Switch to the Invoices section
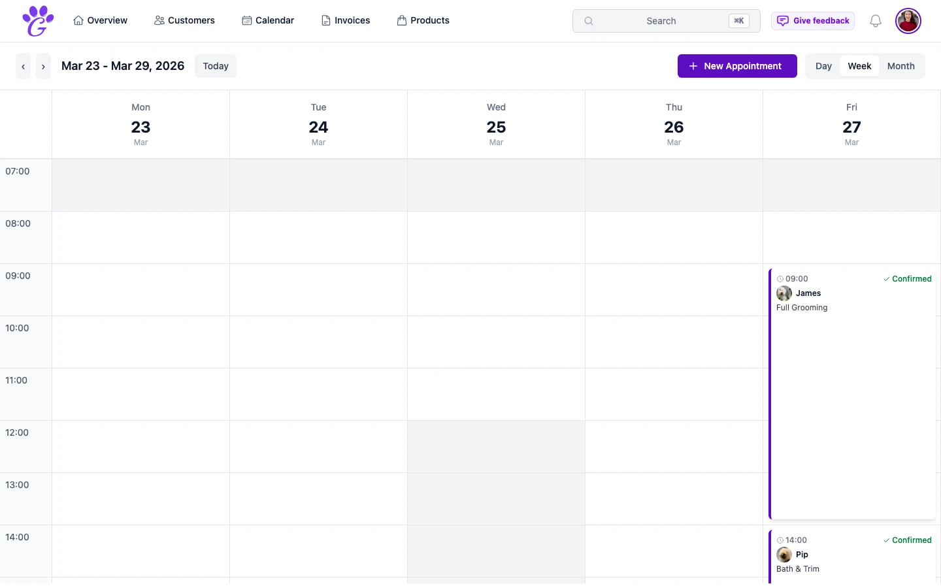941x588 pixels. click(x=352, y=20)
